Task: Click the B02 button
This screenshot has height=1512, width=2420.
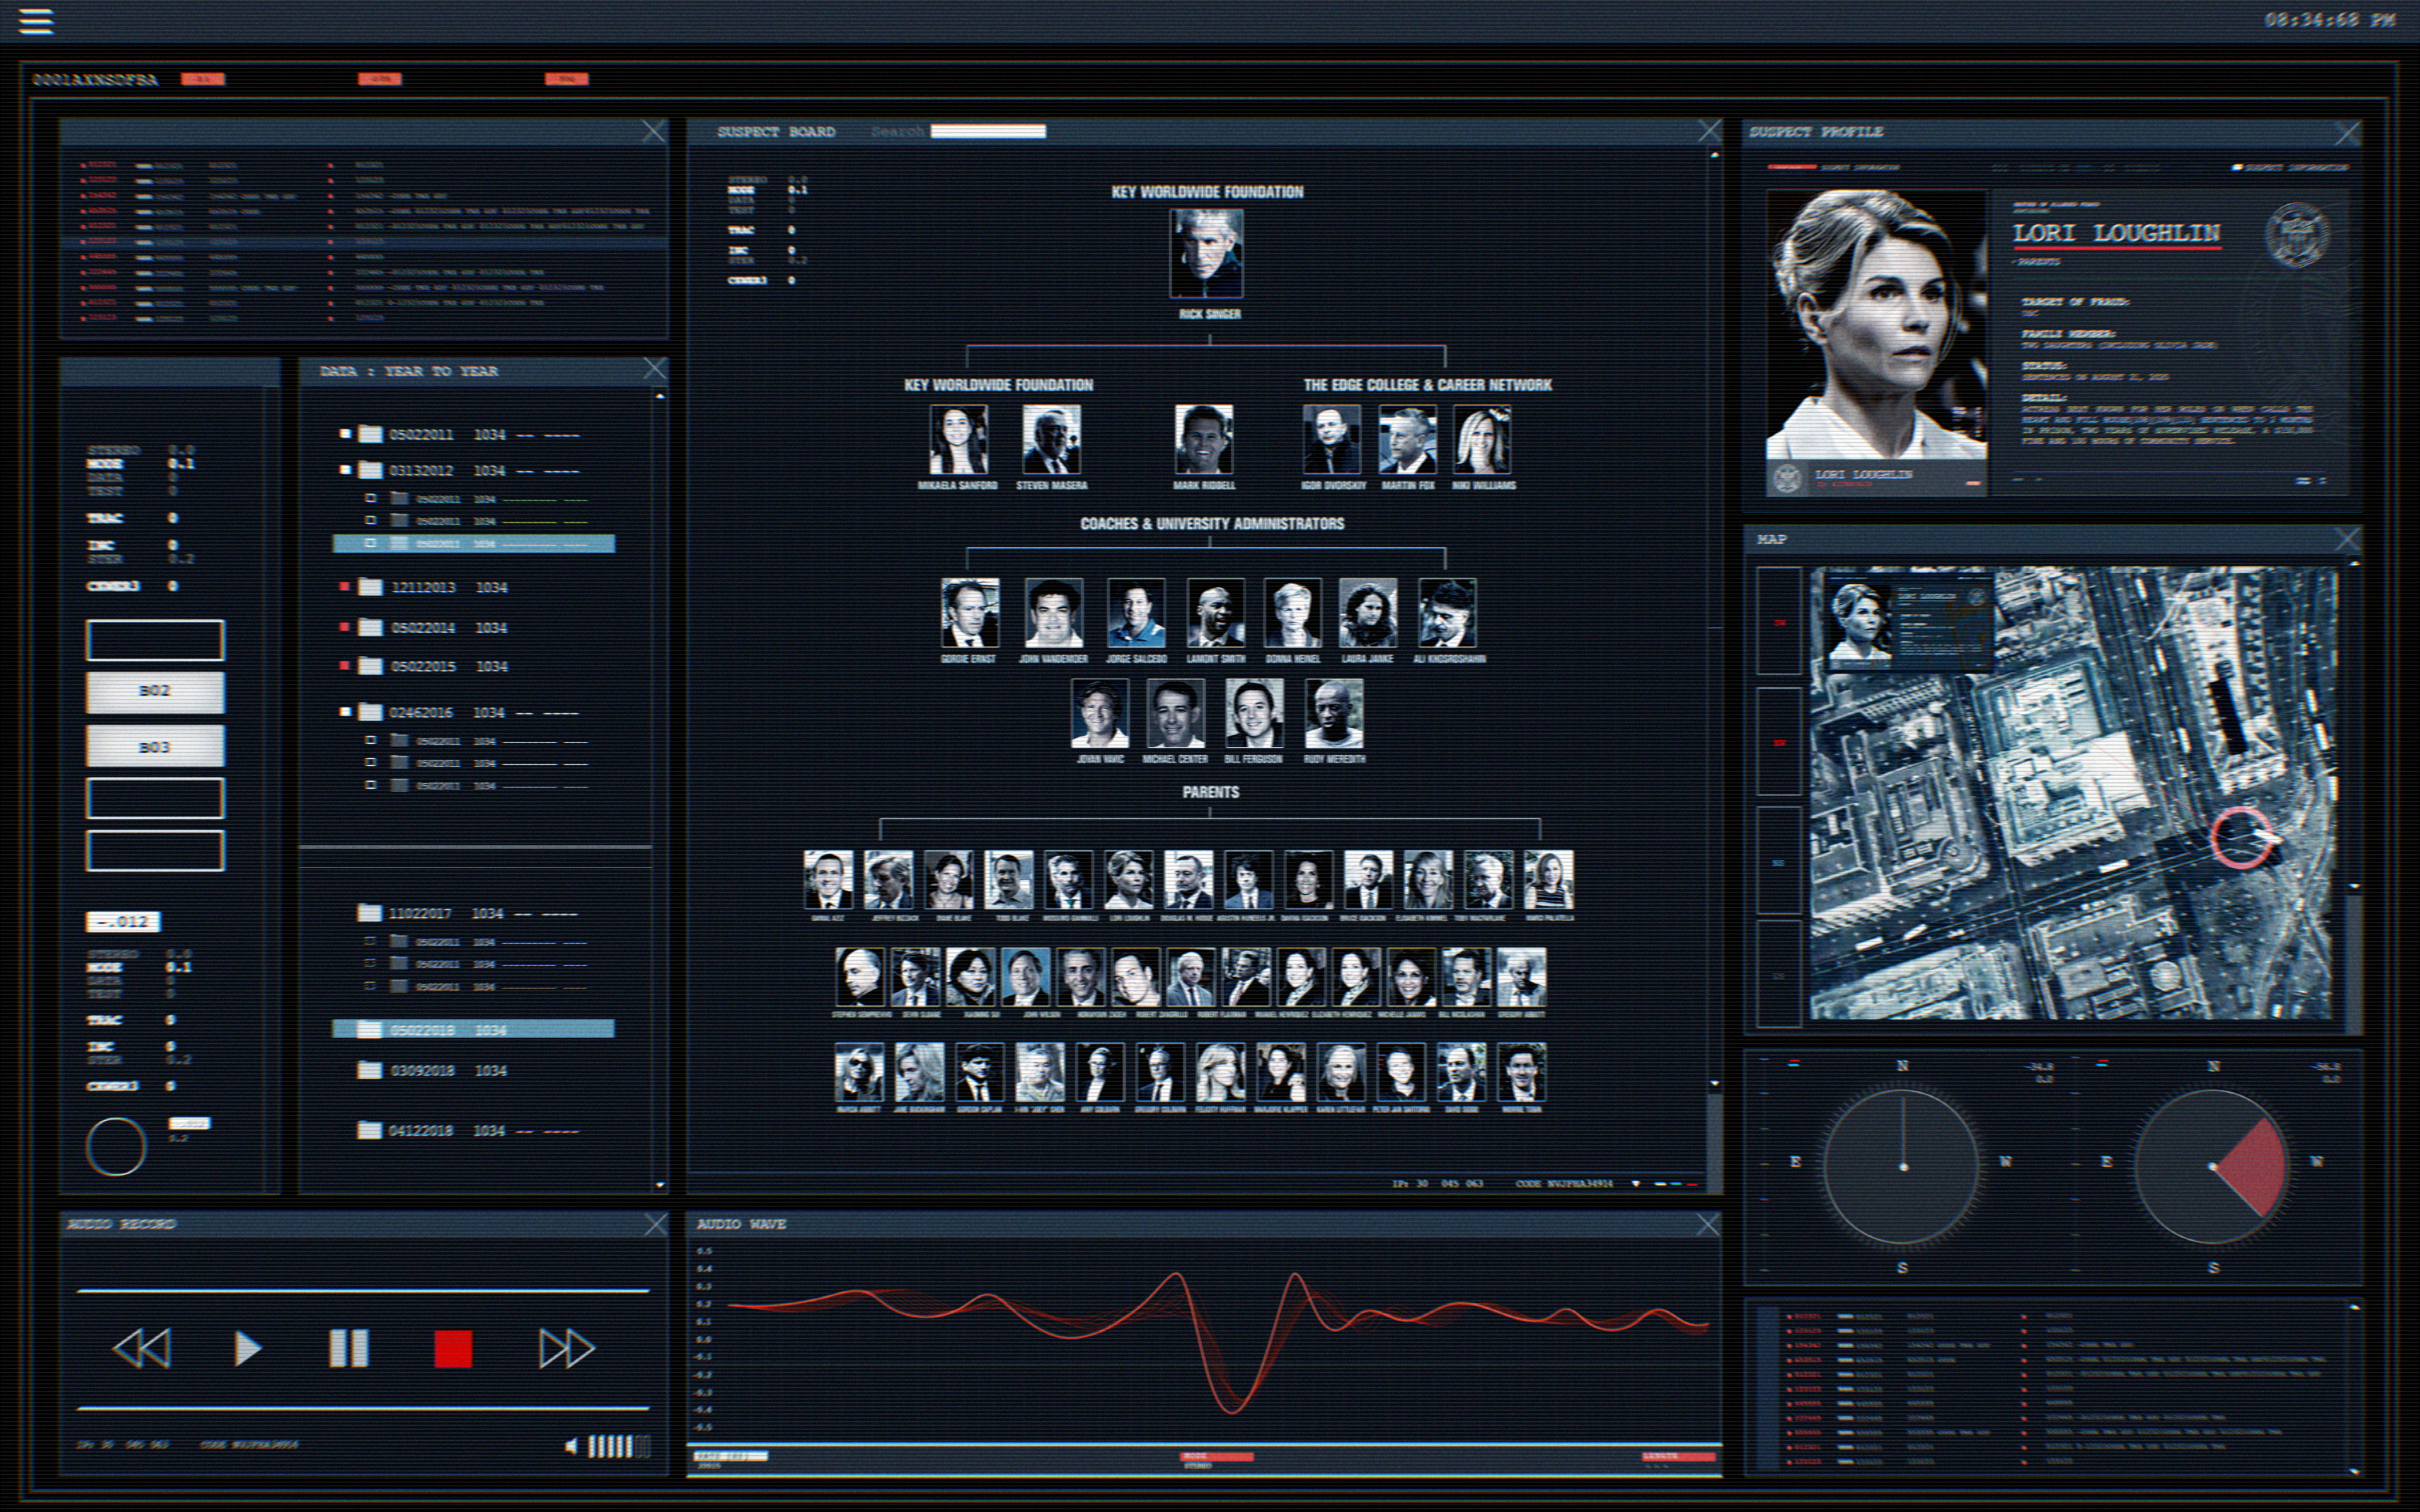Action: pos(155,691)
